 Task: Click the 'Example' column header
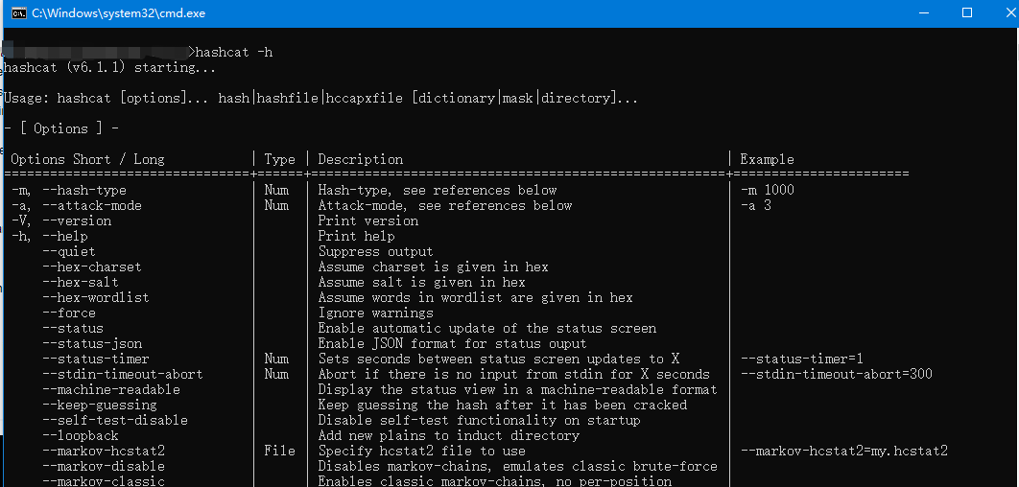tap(767, 159)
